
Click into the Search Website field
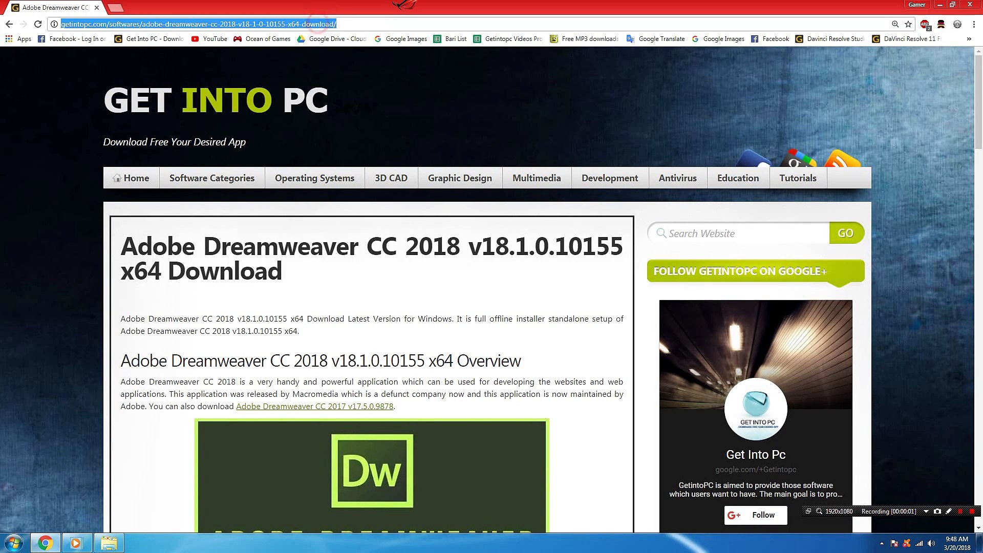pos(742,233)
